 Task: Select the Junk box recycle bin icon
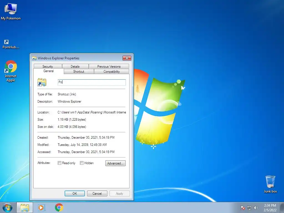point(270,184)
